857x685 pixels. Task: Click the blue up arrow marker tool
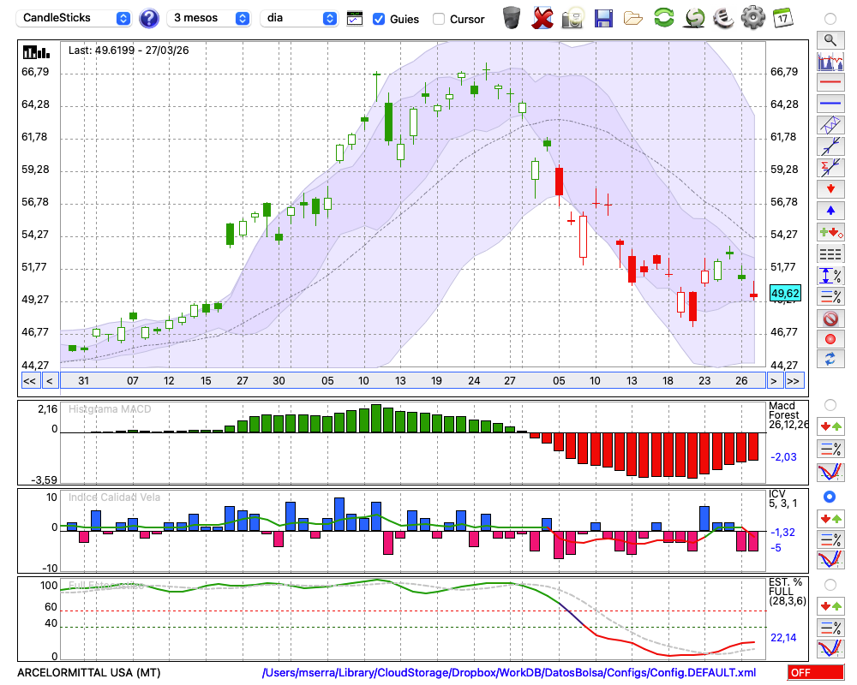[x=830, y=210]
